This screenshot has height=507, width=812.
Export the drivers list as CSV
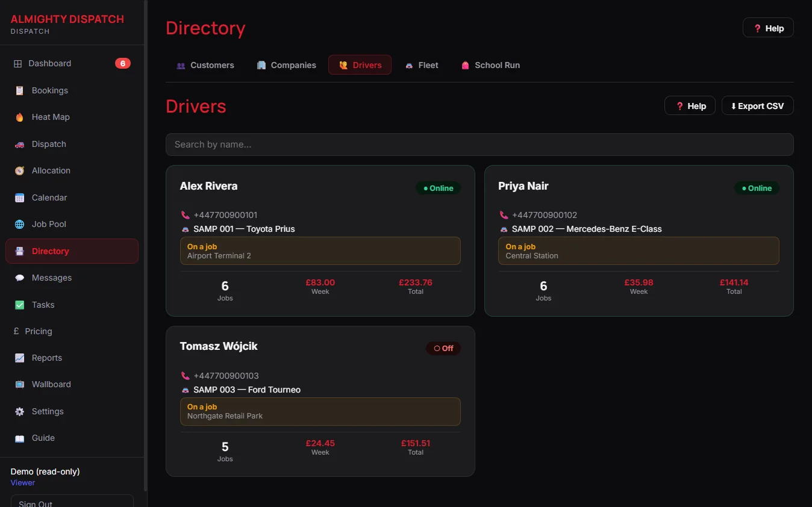click(x=757, y=106)
